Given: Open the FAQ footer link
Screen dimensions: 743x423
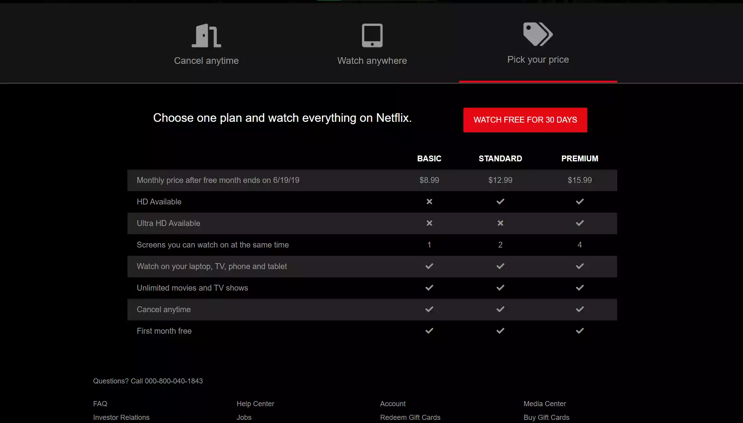Looking at the screenshot, I should pos(100,404).
